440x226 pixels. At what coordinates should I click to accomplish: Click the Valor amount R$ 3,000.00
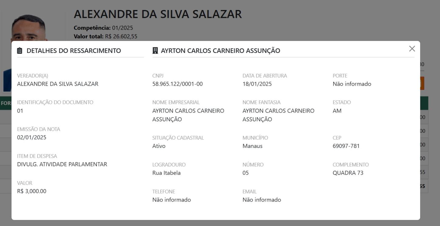coord(32,191)
